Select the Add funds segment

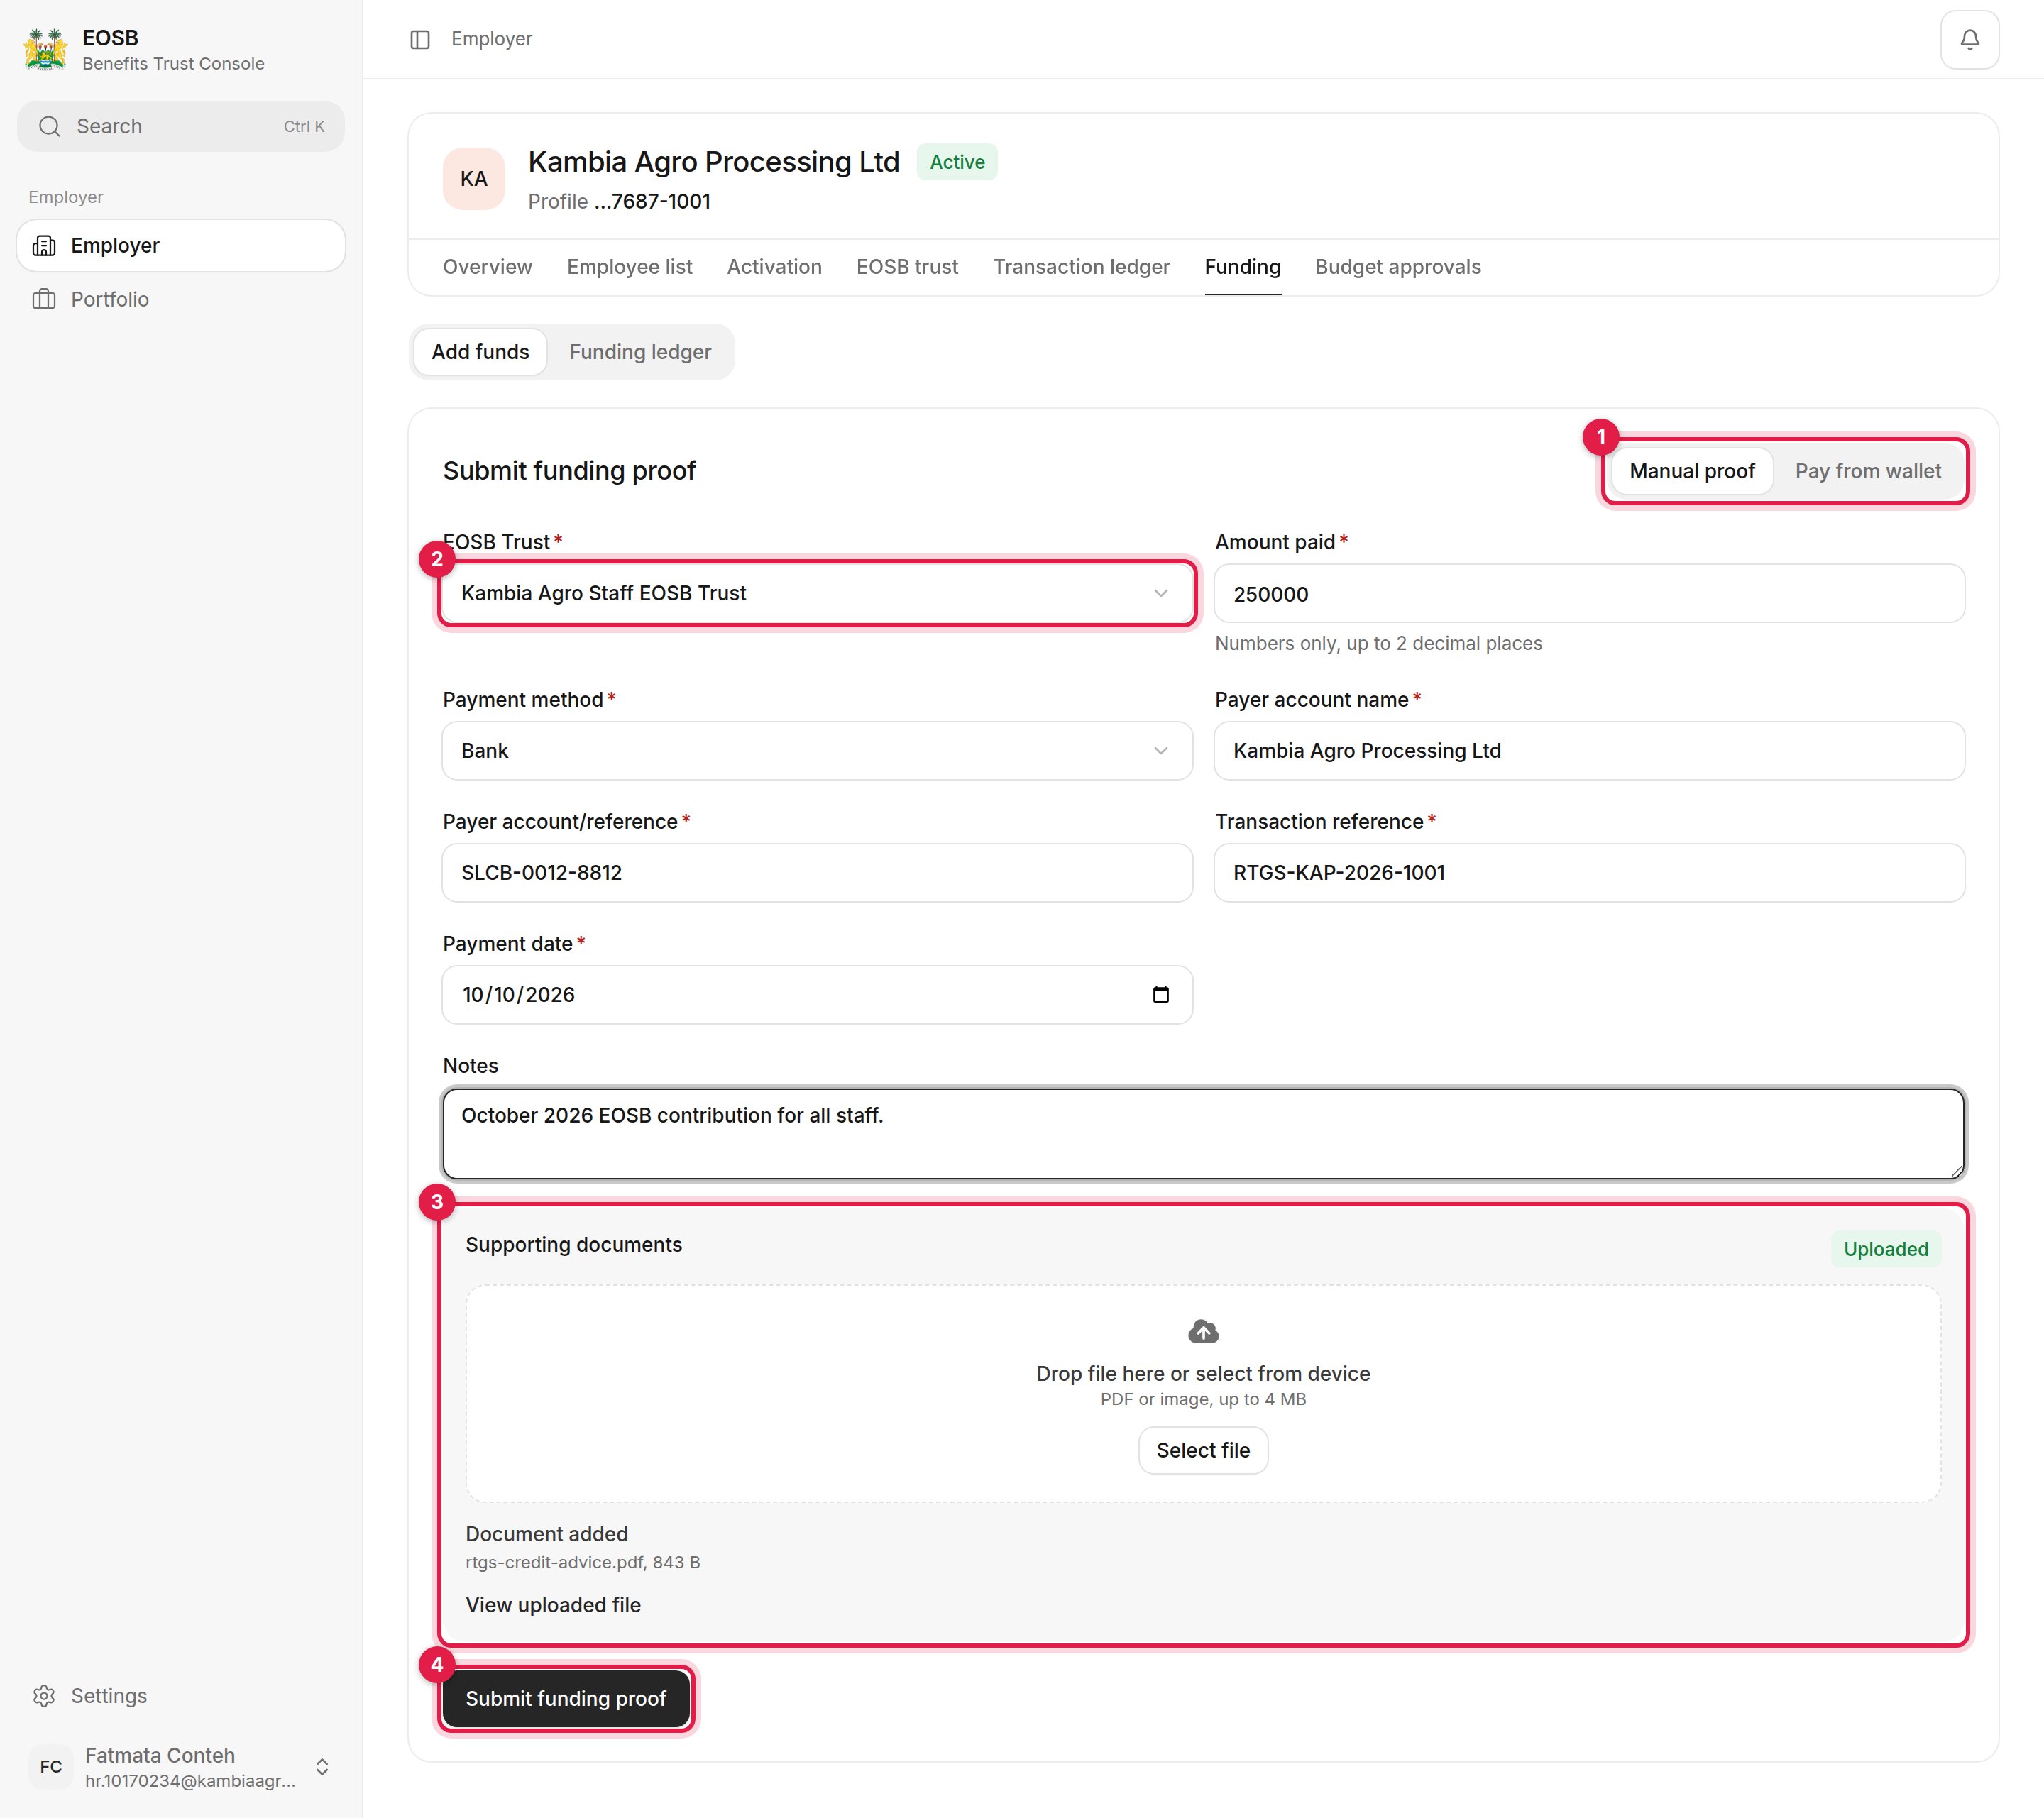pyautogui.click(x=480, y=352)
